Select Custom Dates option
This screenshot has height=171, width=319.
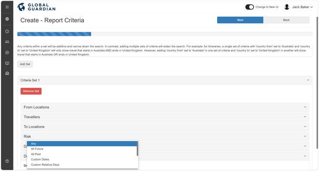(82, 160)
